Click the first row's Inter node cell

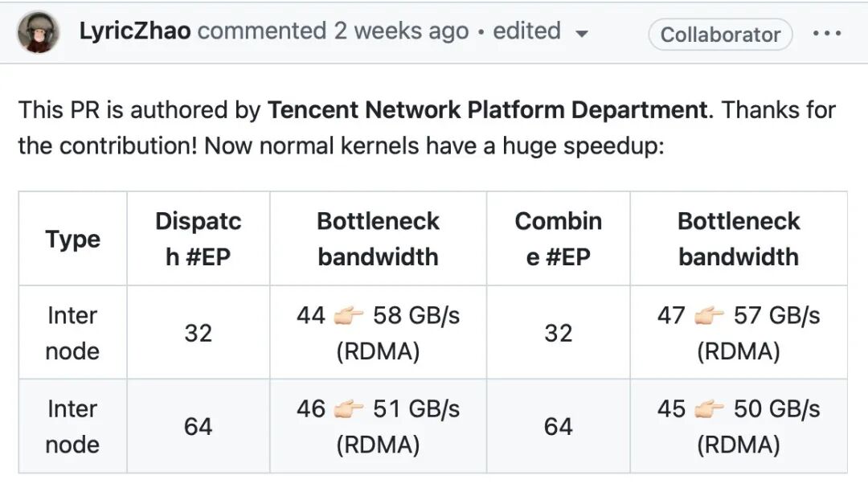tap(72, 333)
